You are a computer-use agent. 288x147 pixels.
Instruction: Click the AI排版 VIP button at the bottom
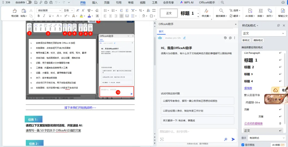(x=278, y=145)
